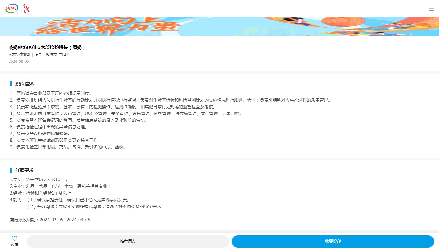
Task: Click the blue bar beside 任职要求
Action: pos(11,170)
